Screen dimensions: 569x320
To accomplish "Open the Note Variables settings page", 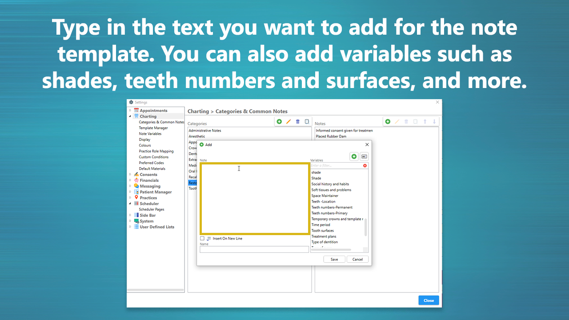I will point(150,133).
